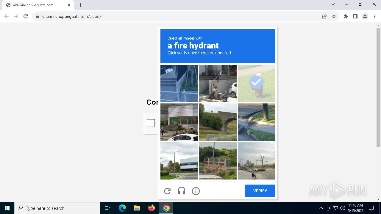Open Task View on the taskbar
This screenshot has height=214, width=381.
107,208
